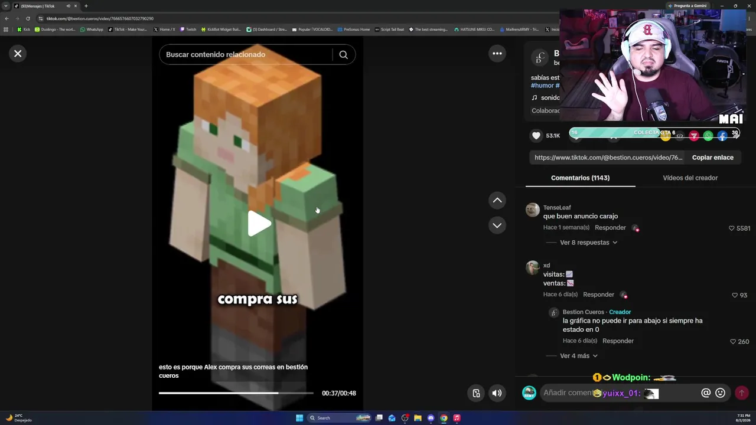
Task: Focus the Buscar contenido relacionado search field
Action: [247, 55]
